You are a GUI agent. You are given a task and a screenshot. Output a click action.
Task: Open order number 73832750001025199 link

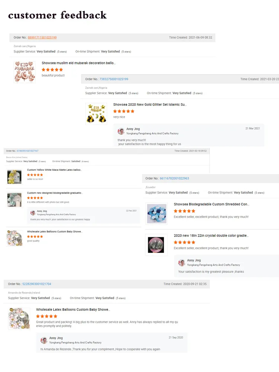(113, 79)
